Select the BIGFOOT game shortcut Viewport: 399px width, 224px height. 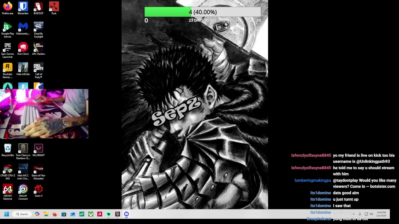[x=38, y=8]
